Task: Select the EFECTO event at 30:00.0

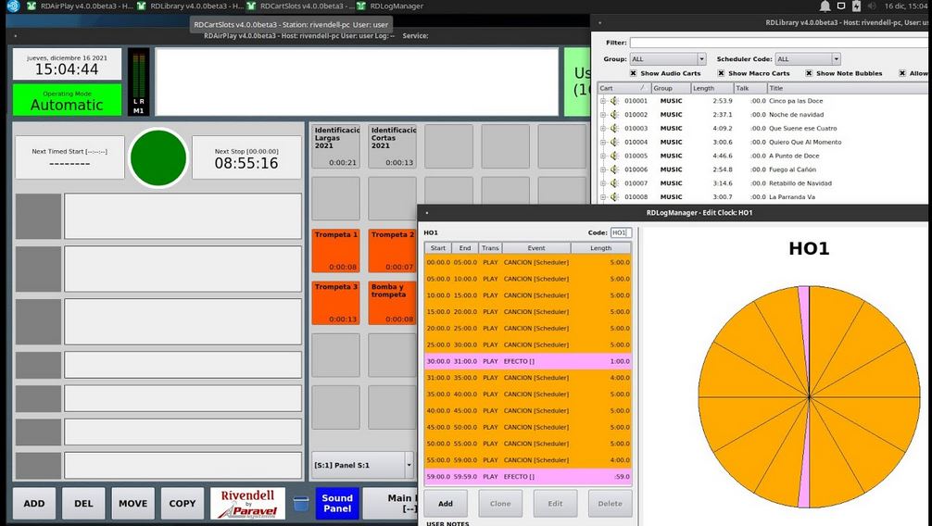Action: 528,361
